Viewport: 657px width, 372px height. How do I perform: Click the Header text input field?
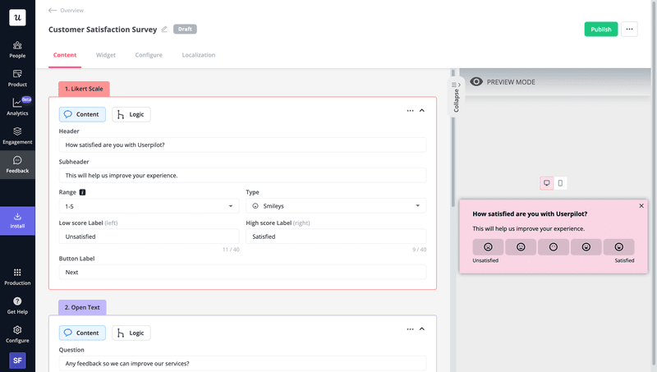coord(242,145)
